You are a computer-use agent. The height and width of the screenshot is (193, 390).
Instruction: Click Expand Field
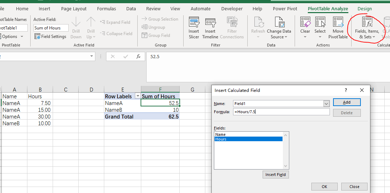tap(115, 22)
